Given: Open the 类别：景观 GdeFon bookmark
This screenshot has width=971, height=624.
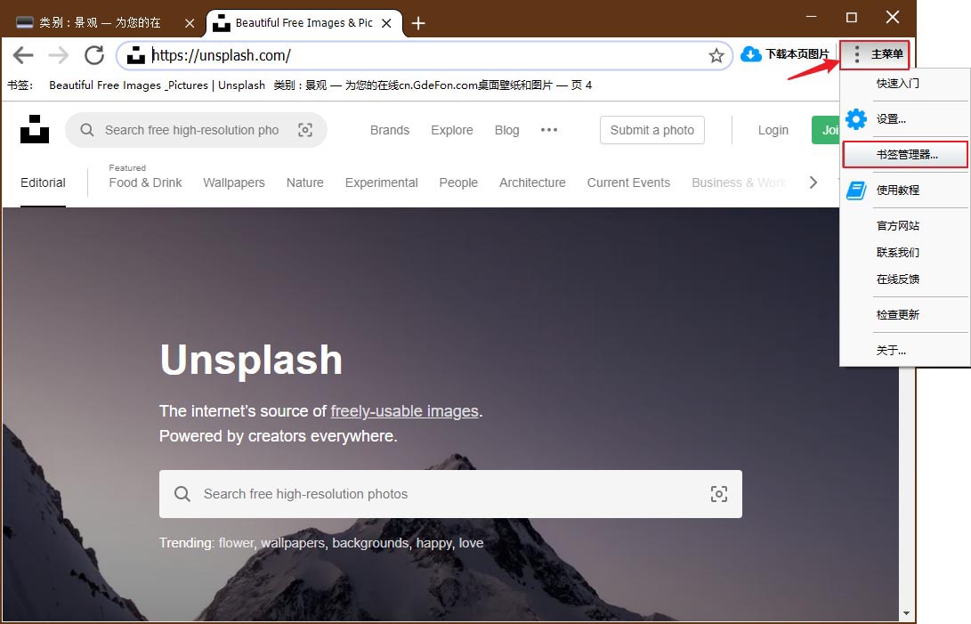Looking at the screenshot, I should (433, 85).
